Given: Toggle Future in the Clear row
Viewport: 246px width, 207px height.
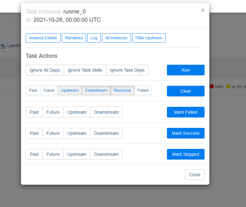Looking at the screenshot, I should [x=49, y=90].
